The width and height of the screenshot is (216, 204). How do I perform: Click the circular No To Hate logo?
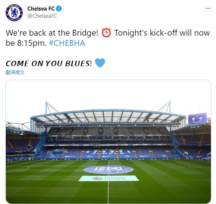(109, 170)
